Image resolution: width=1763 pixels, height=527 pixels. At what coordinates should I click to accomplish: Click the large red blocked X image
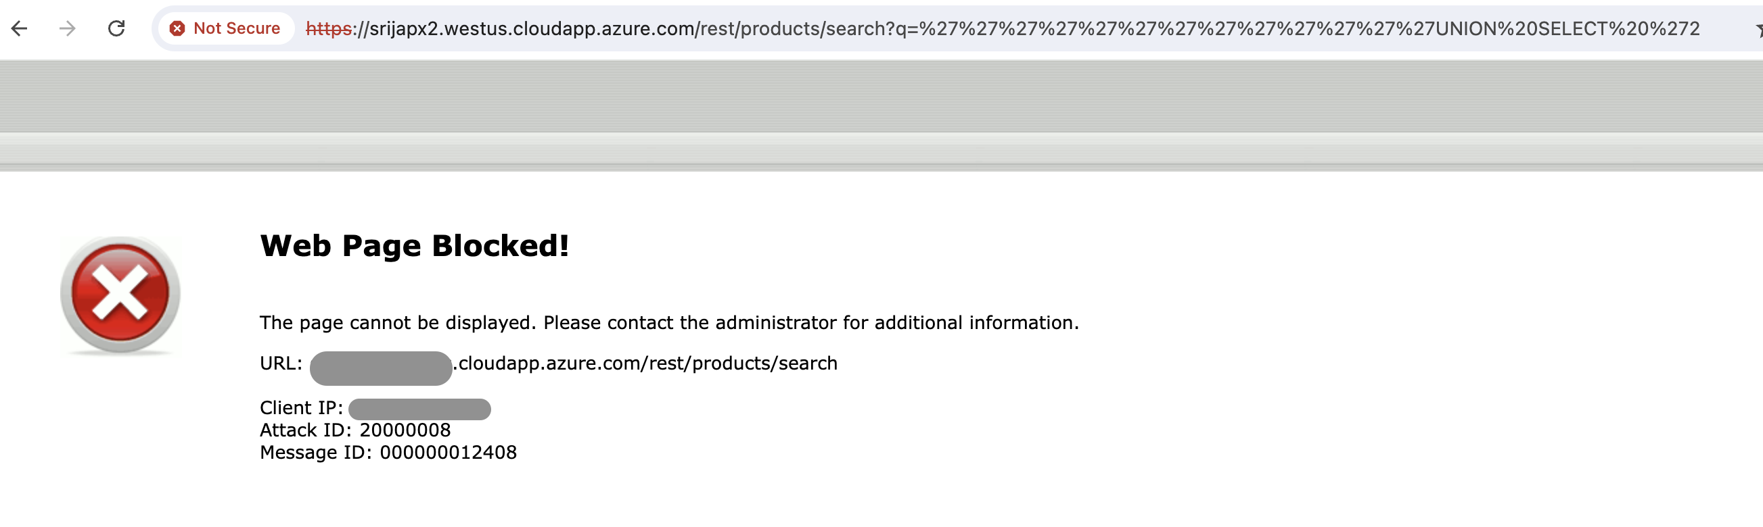click(120, 295)
